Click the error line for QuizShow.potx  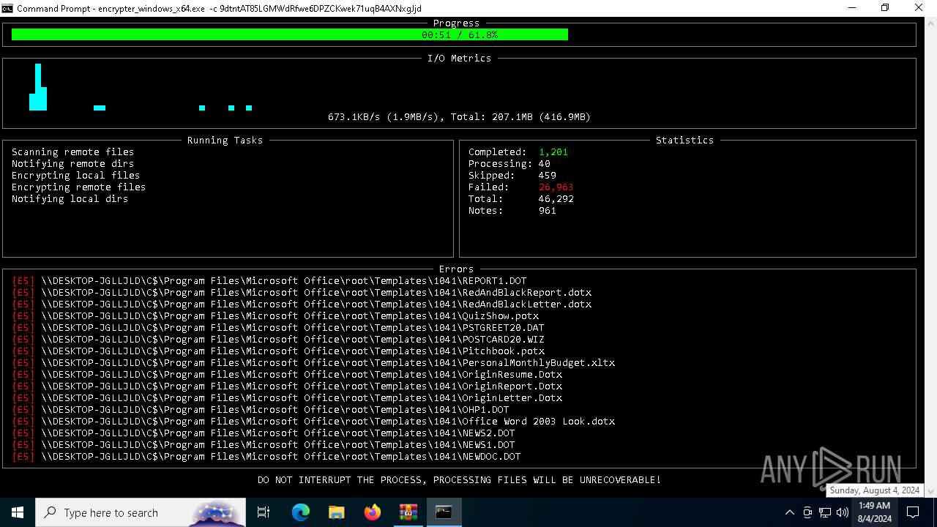pos(275,316)
